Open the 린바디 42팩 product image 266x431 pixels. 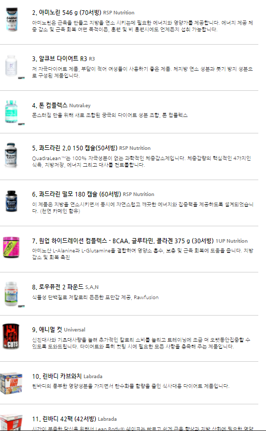tap(11, 423)
